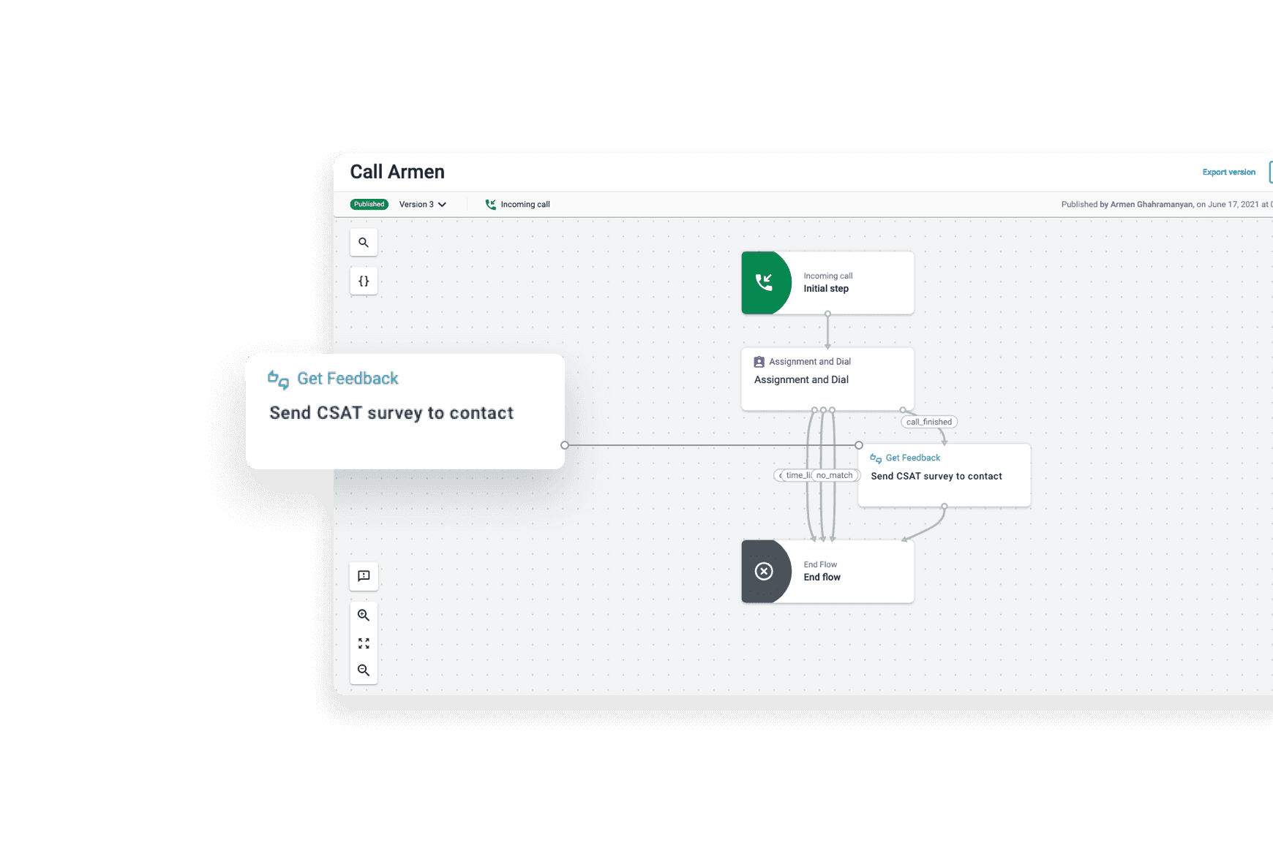
Task: Click the call_finished connection label
Action: [x=929, y=422]
